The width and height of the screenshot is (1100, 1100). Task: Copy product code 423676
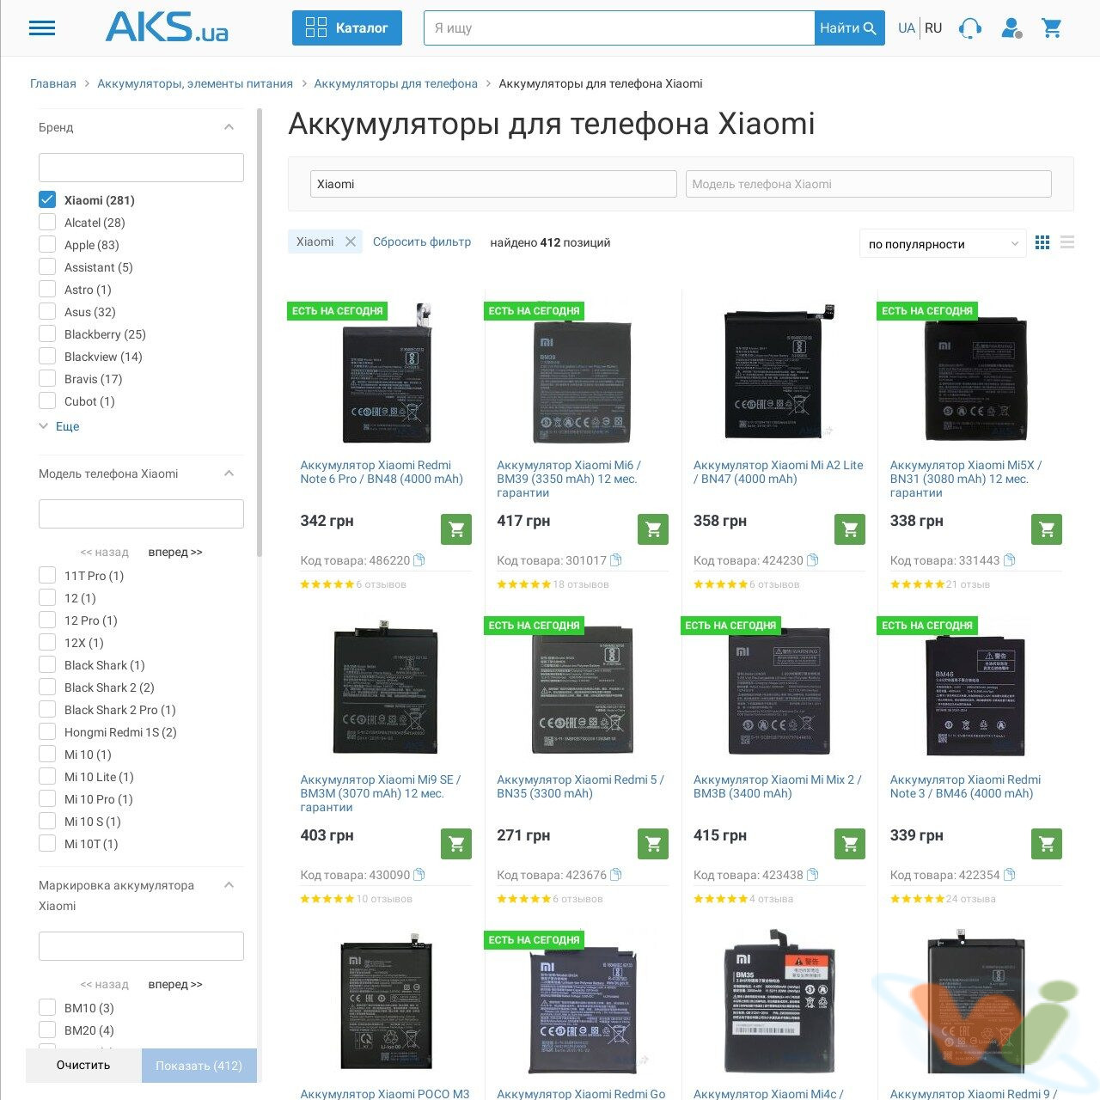(616, 875)
